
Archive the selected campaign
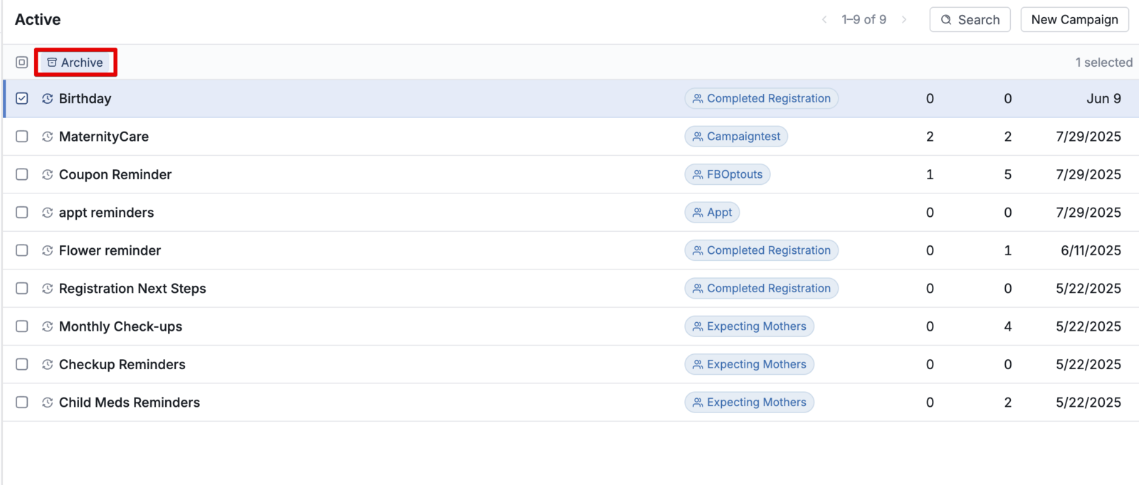[x=75, y=63]
